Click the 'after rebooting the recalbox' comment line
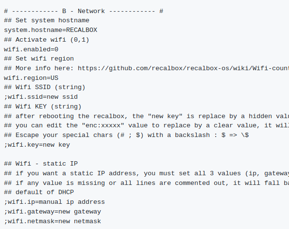 click(x=146, y=116)
